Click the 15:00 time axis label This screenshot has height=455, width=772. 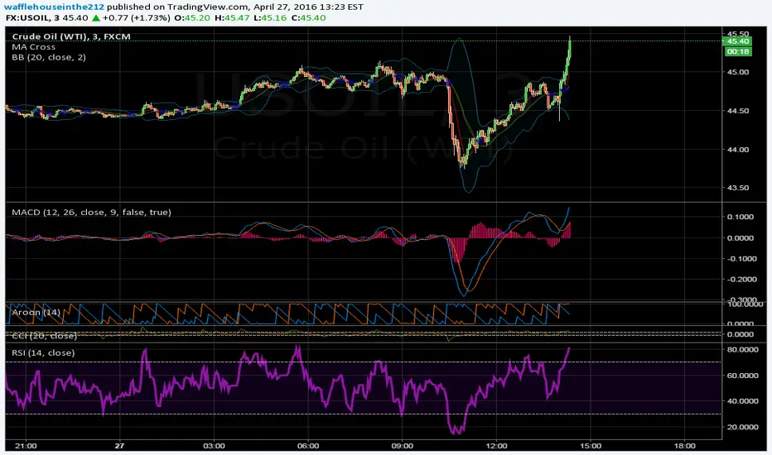pos(591,446)
